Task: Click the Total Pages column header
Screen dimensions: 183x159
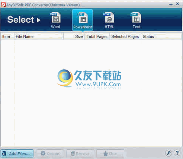Action: click(x=97, y=36)
